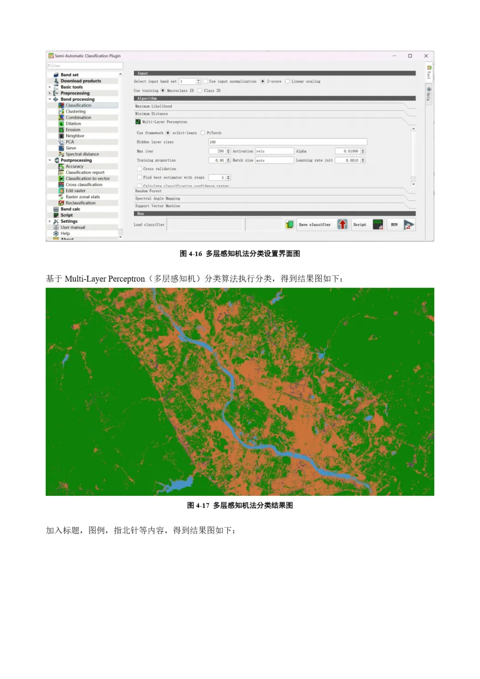Open the Support Vector Machine section
Screen dimensions: 480x679
[275, 206]
